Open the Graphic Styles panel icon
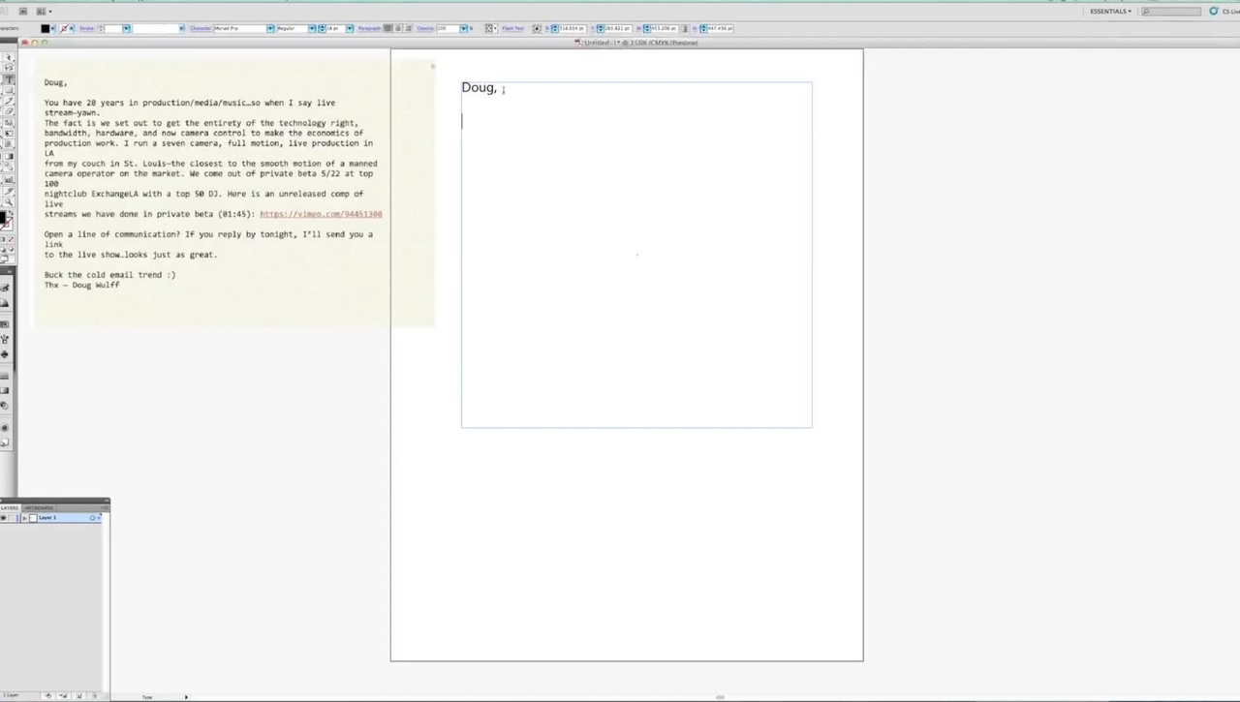 coord(5,443)
